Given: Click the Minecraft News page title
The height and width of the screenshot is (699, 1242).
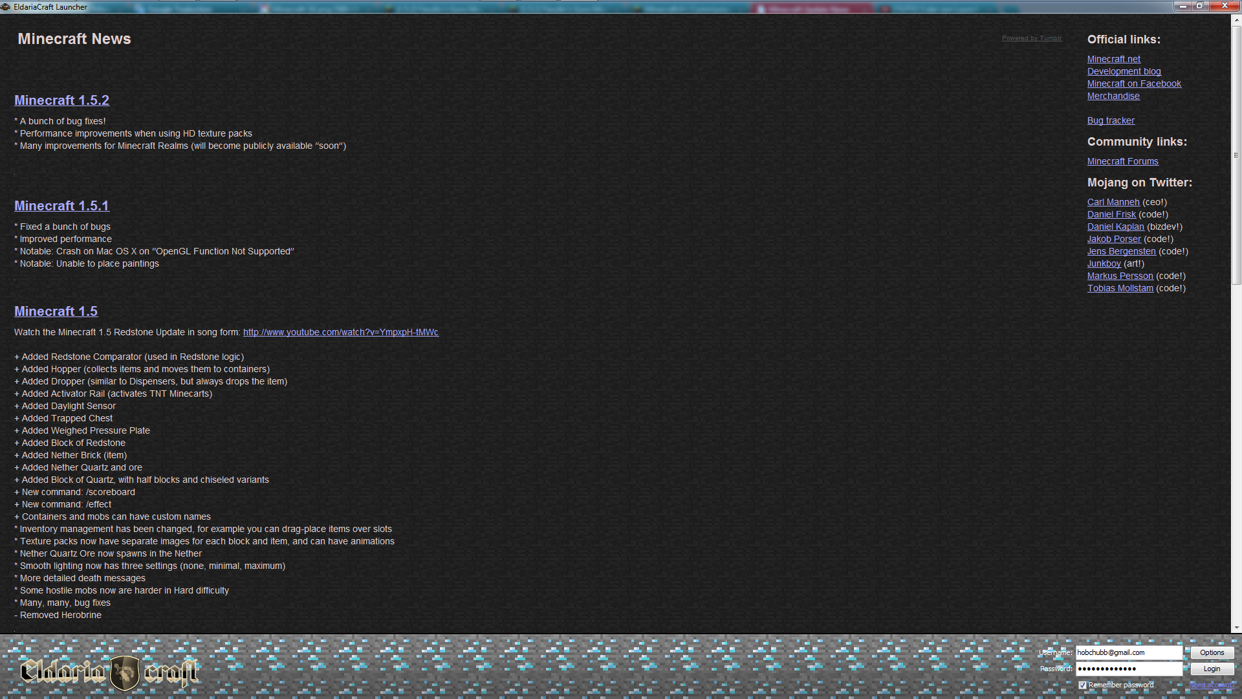Looking at the screenshot, I should (74, 39).
